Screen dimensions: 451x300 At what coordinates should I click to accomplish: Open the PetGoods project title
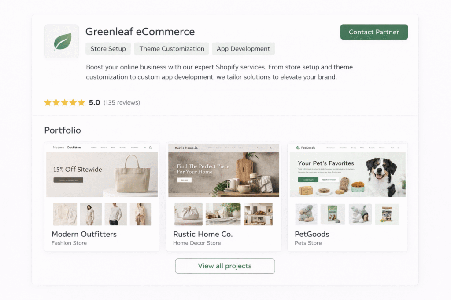[312, 234]
